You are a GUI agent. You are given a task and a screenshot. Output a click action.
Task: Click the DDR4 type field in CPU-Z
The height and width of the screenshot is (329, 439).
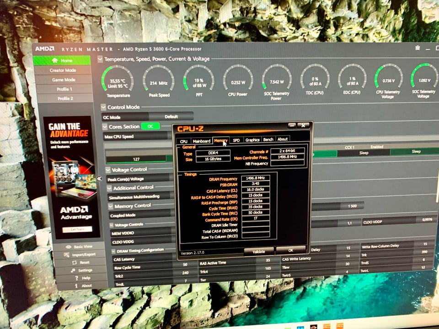click(213, 153)
